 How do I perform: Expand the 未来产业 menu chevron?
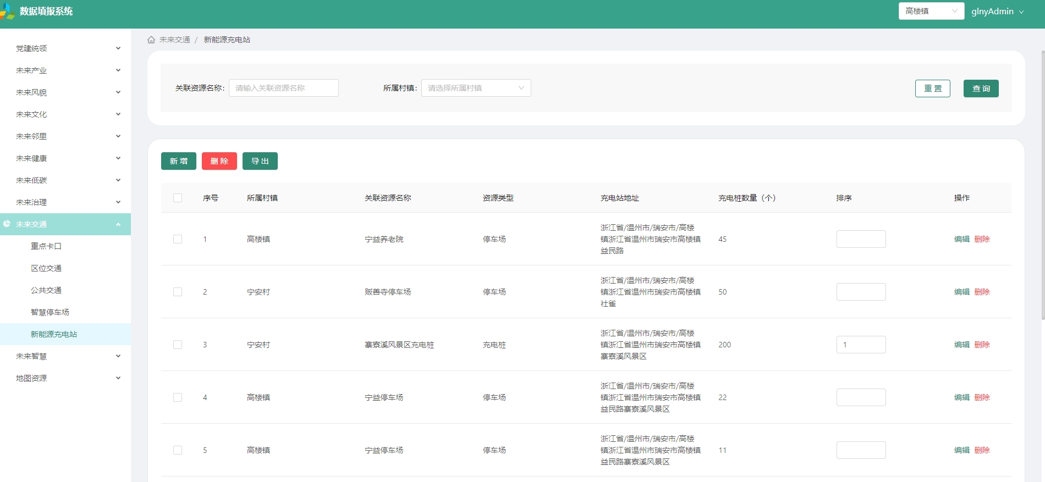coord(118,70)
